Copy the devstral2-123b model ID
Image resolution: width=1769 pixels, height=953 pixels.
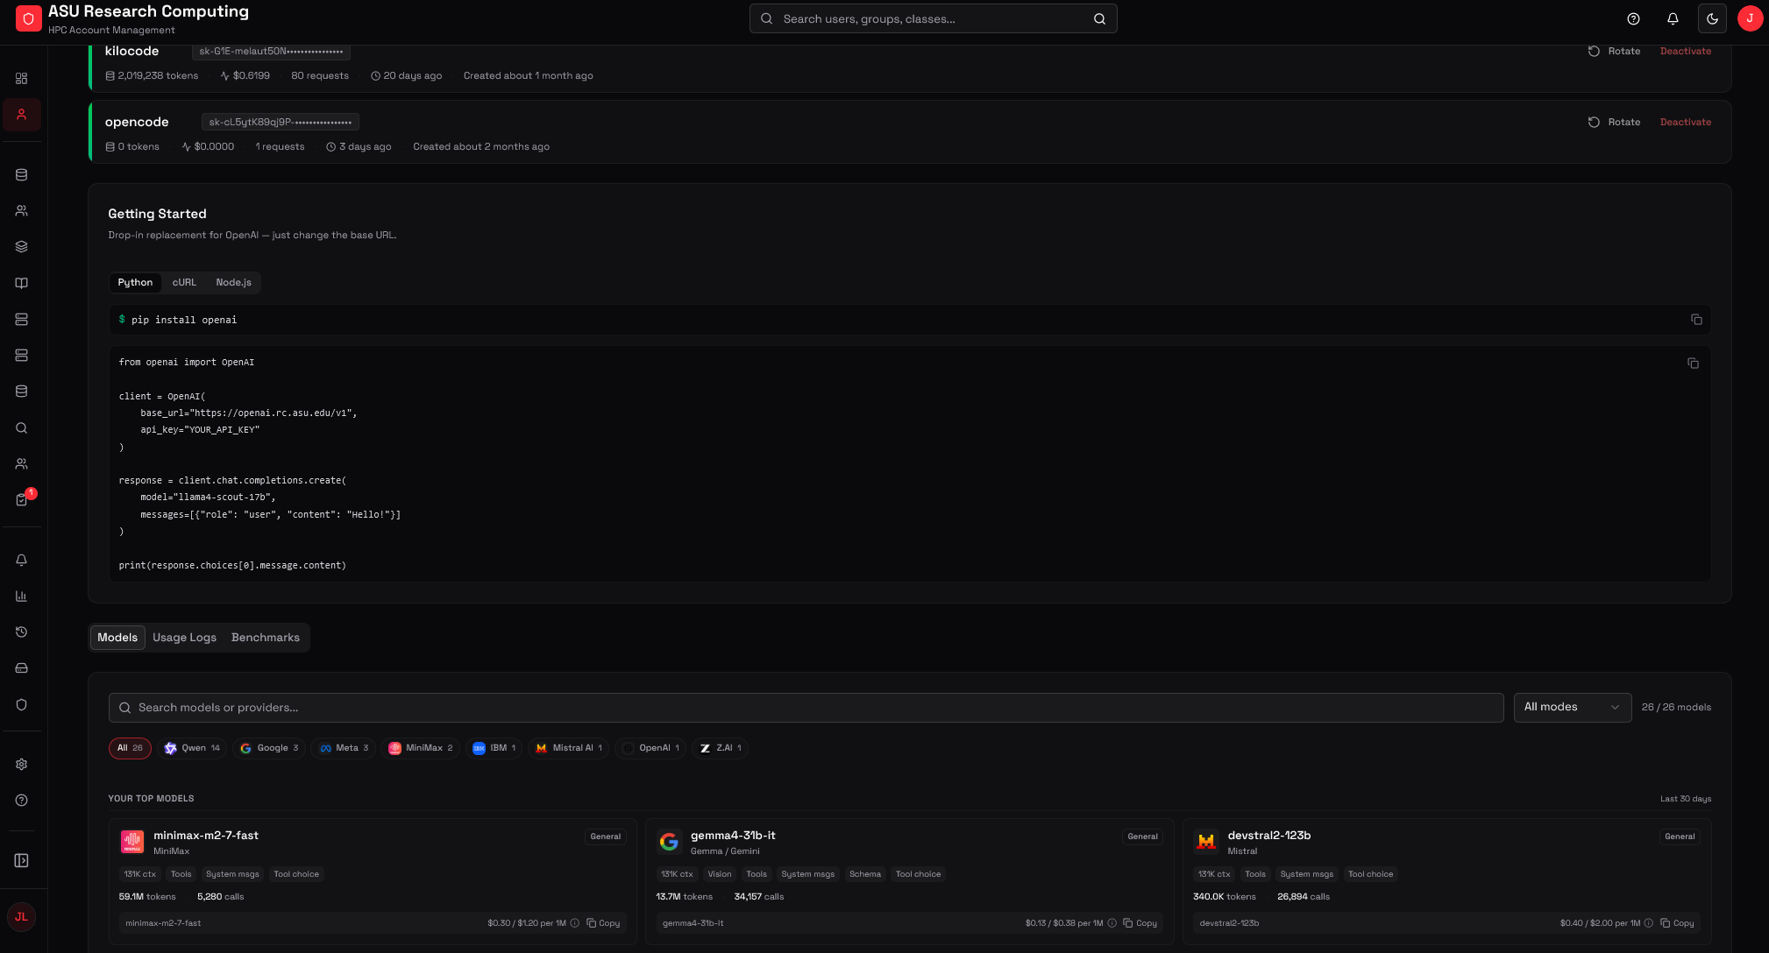pos(1678,923)
